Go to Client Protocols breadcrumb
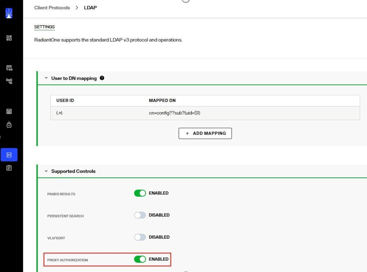Viewport: 367px width, 272px height. coord(52,7)
